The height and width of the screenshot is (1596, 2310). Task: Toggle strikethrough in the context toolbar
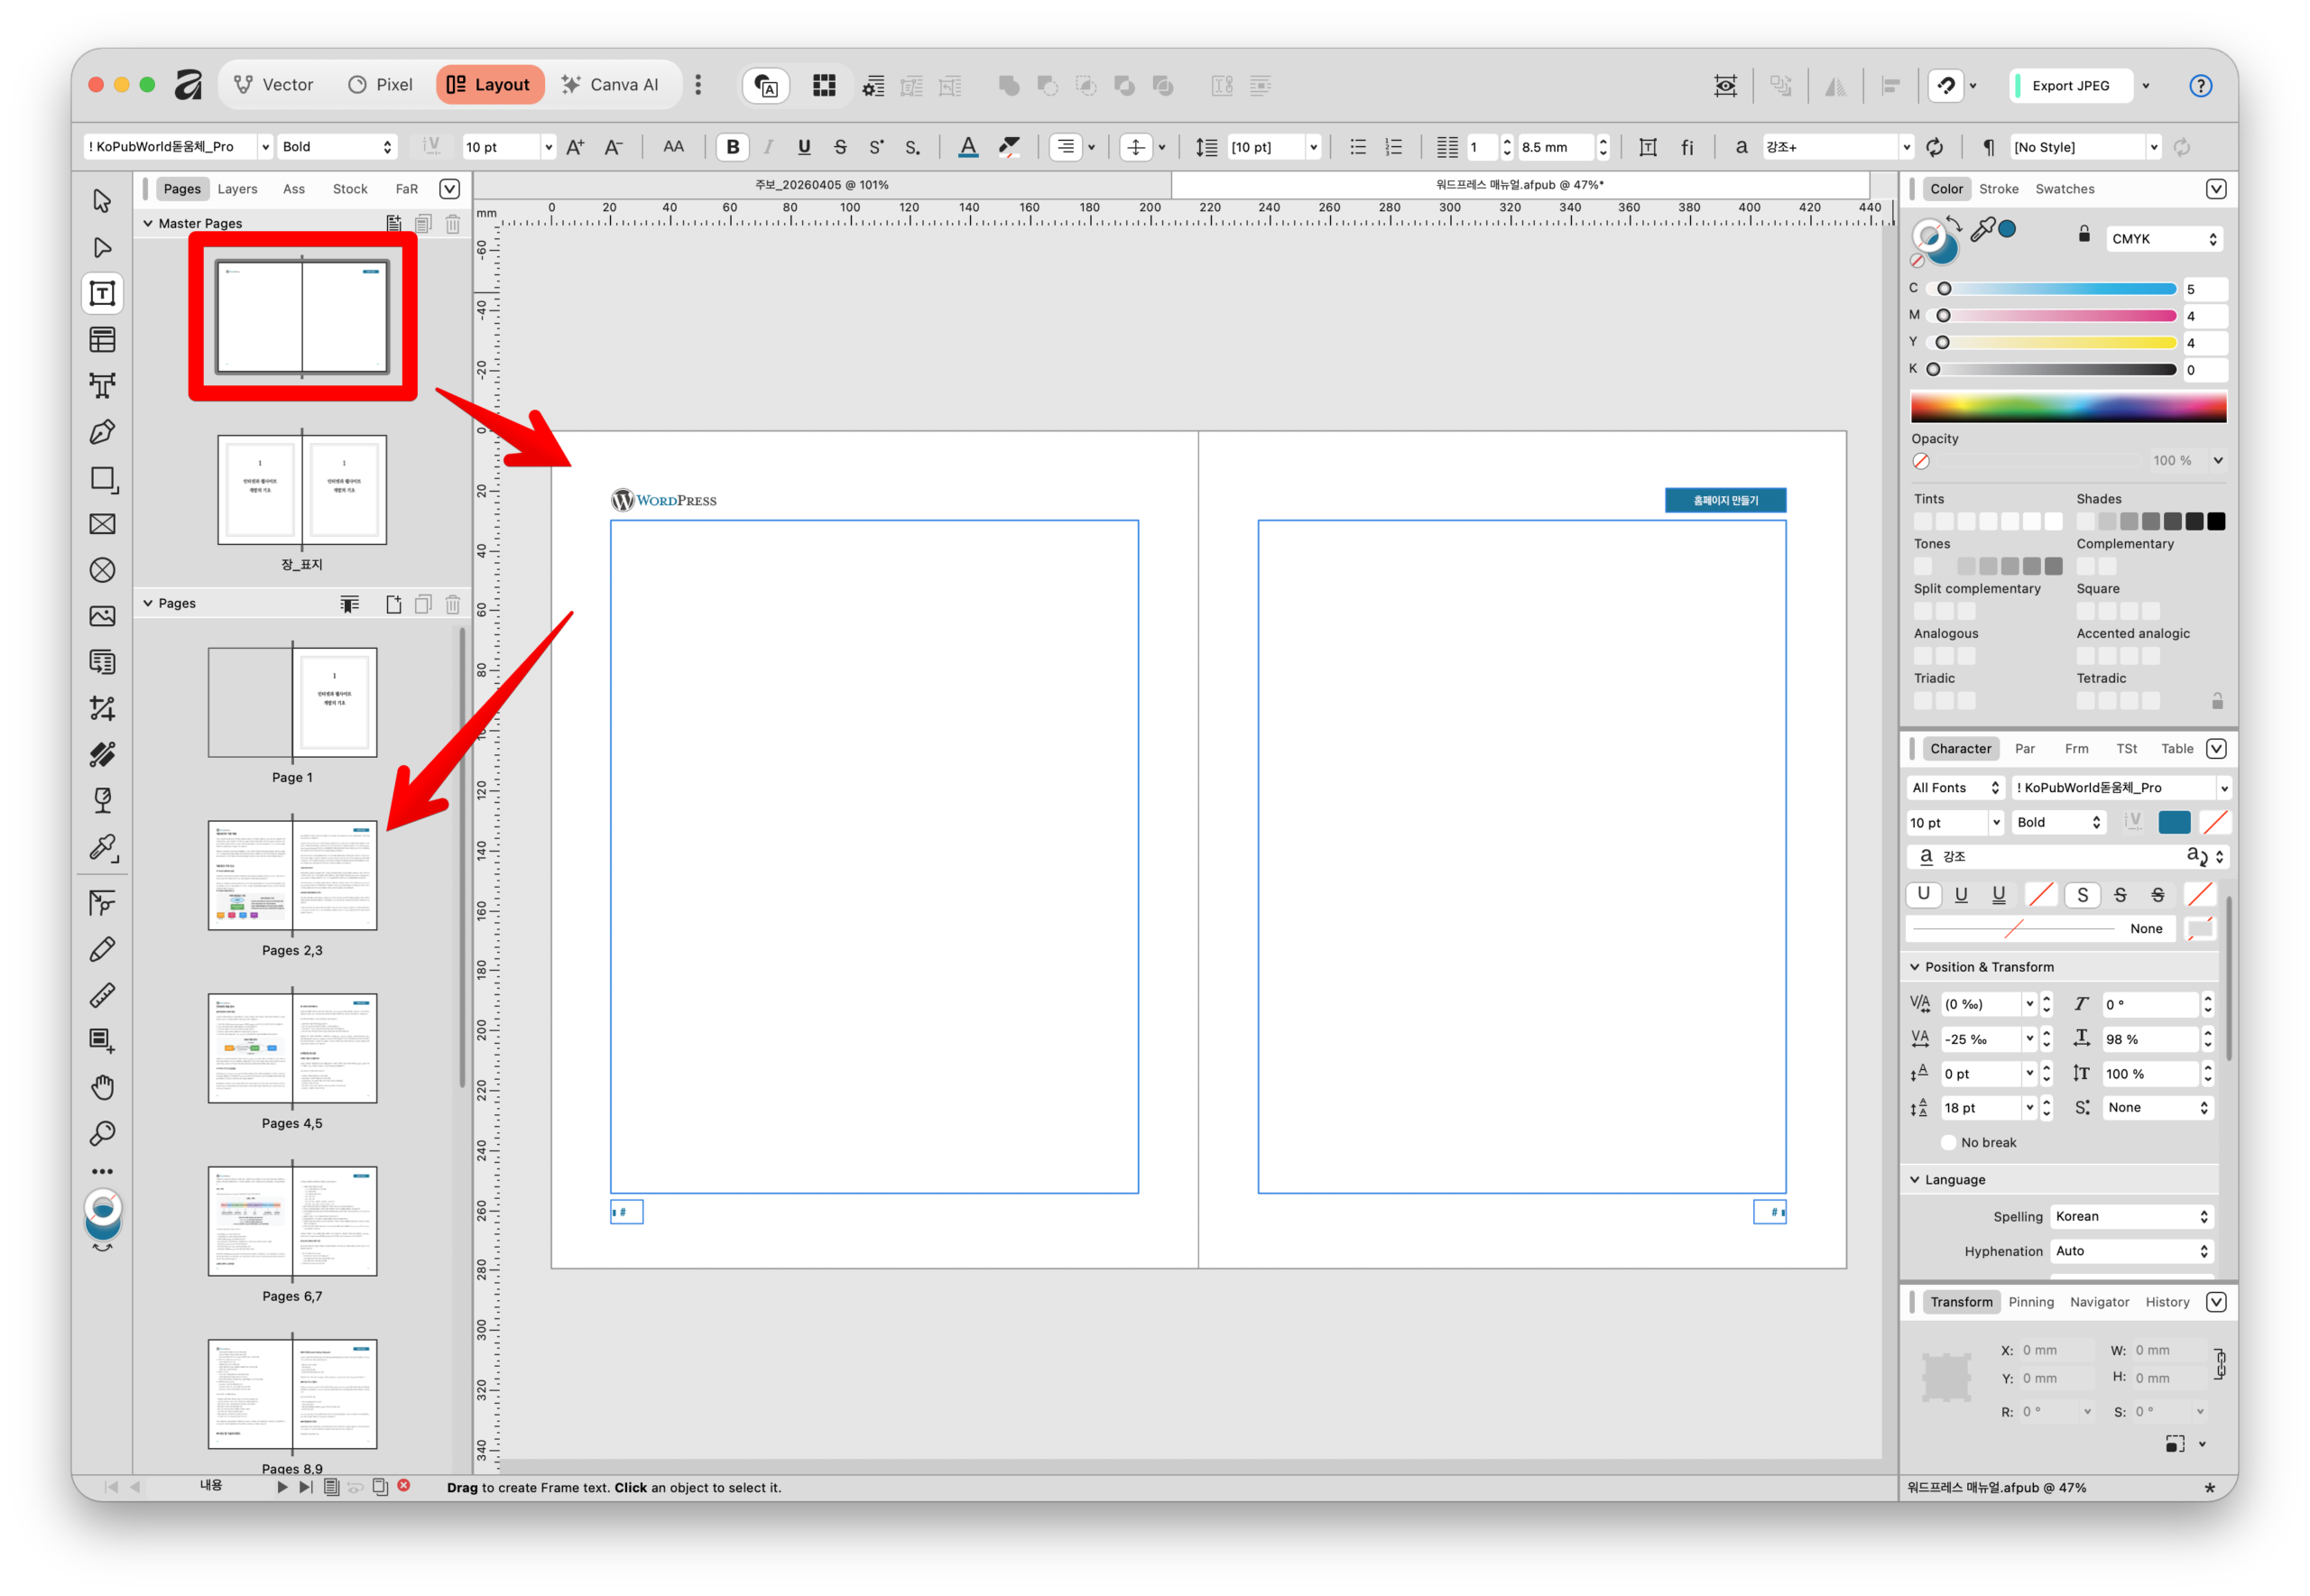pyautogui.click(x=840, y=147)
